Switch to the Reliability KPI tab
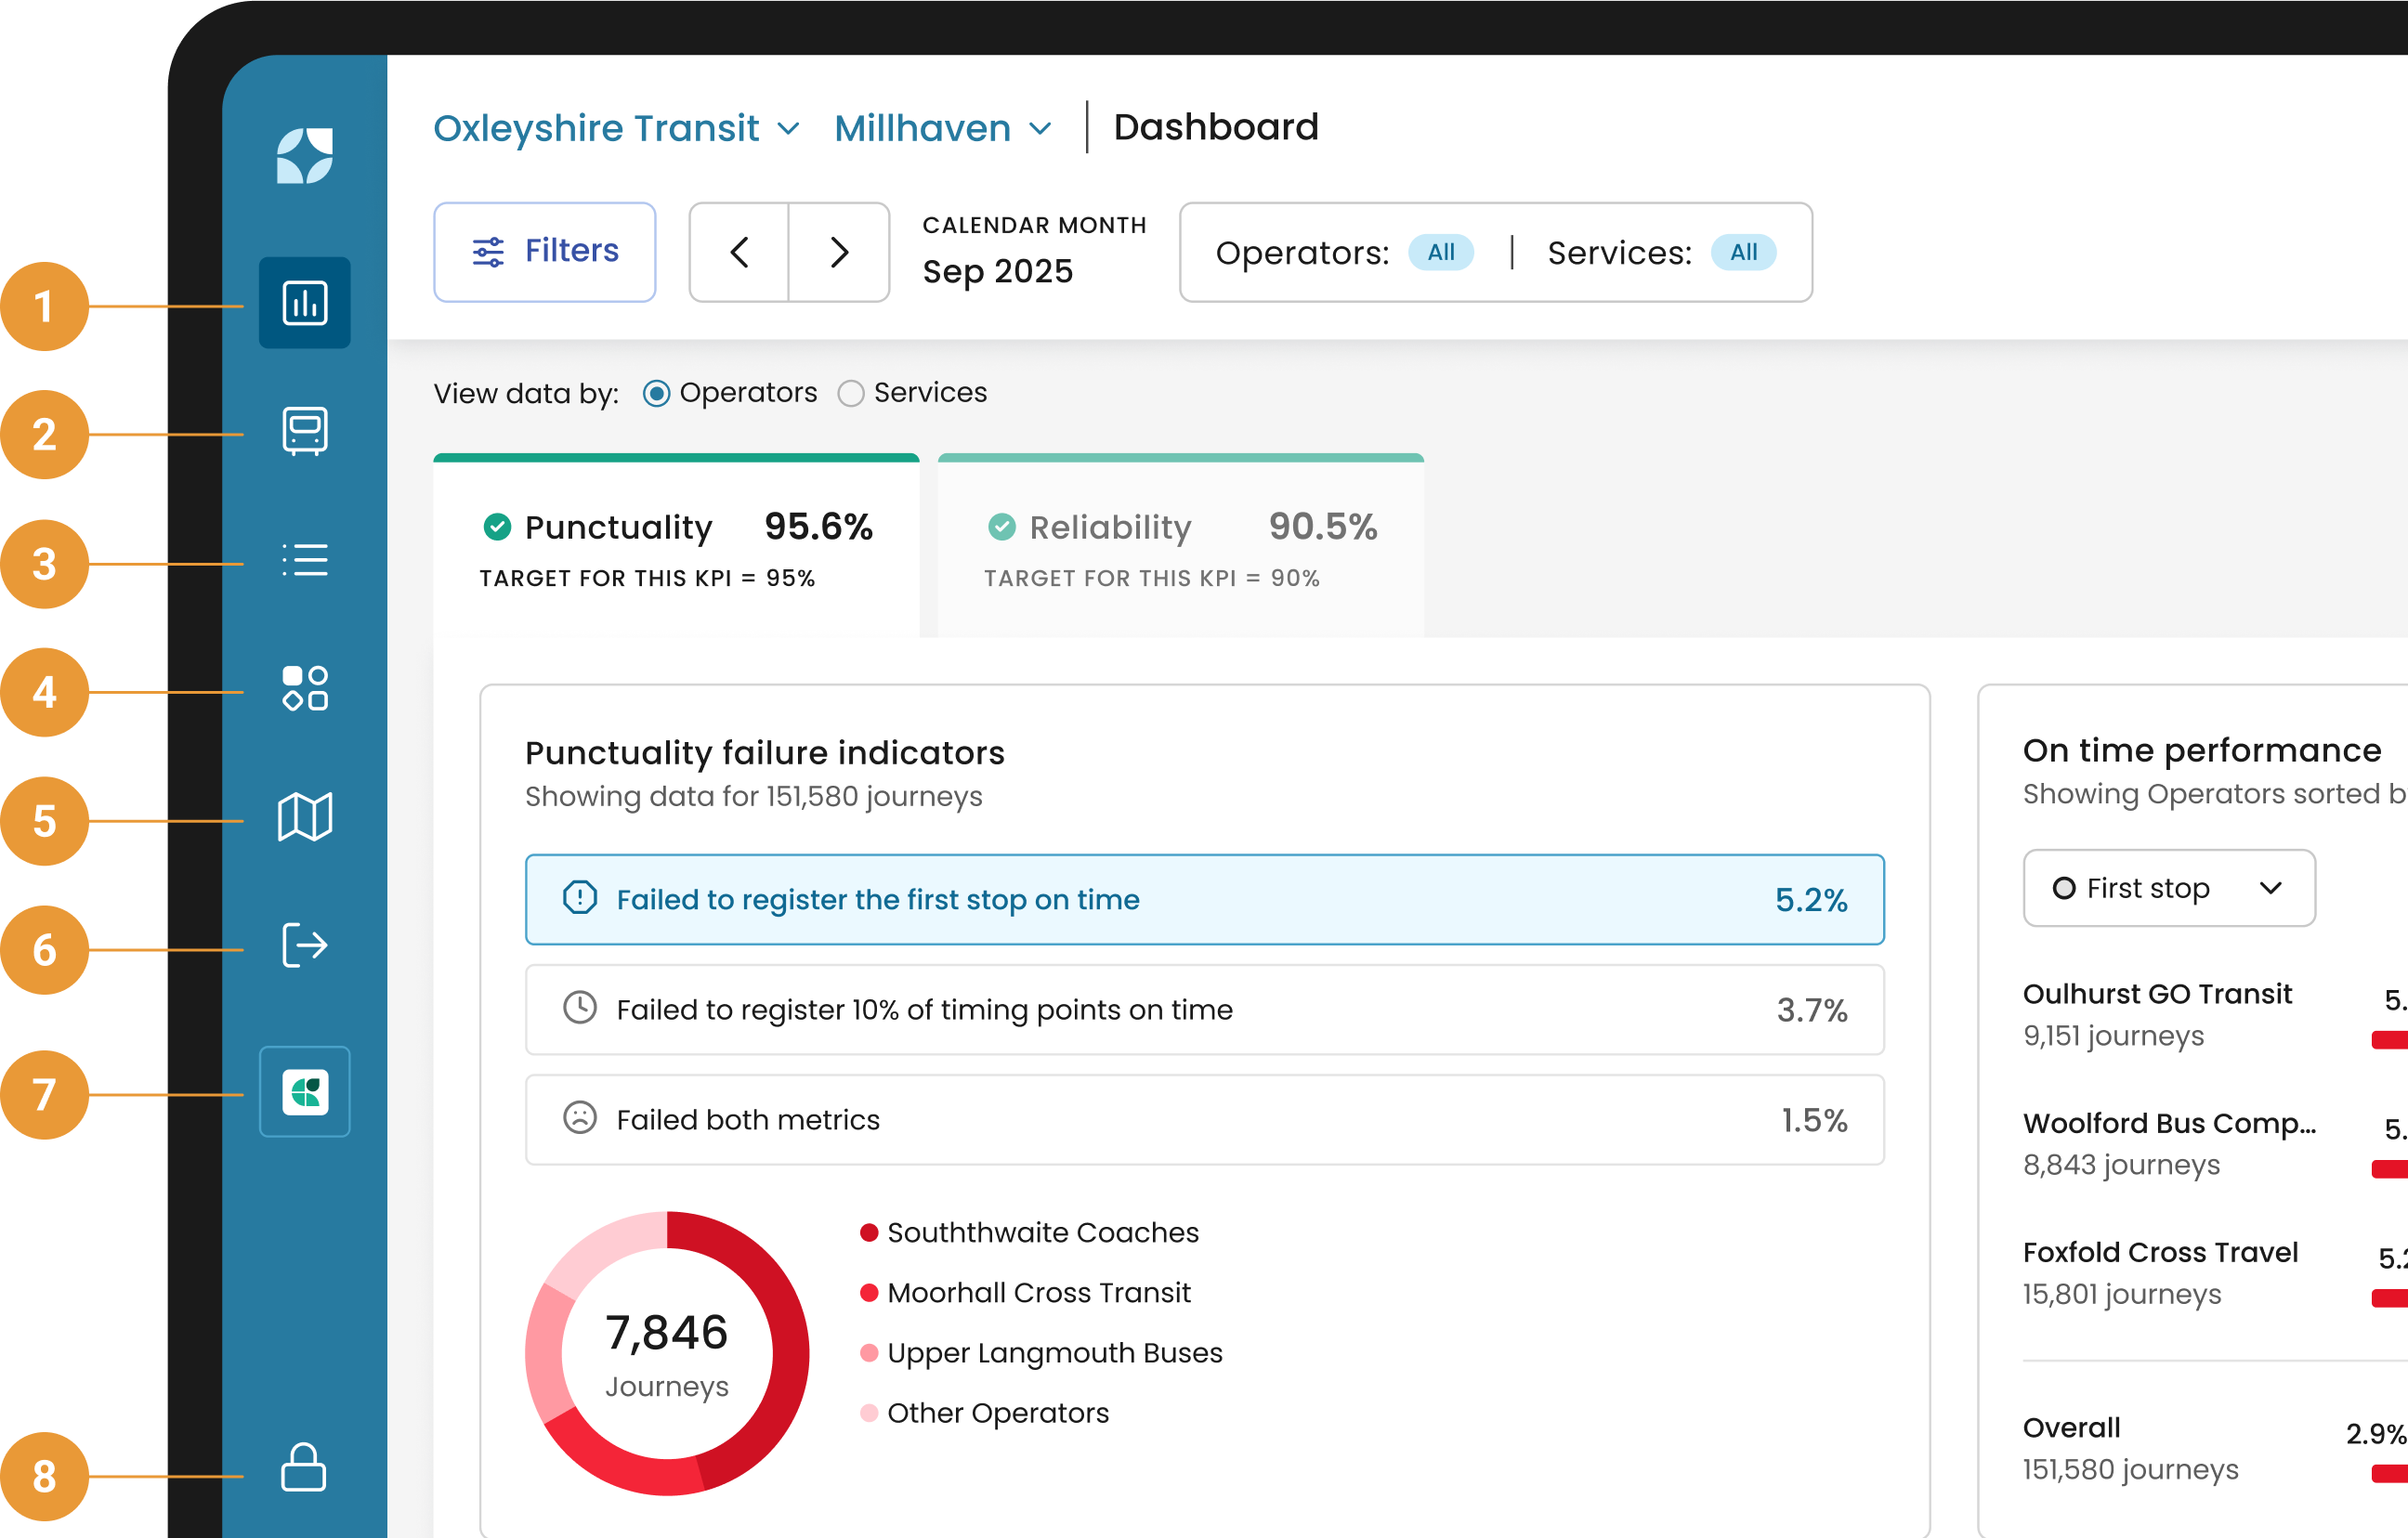2408x1538 pixels. coord(1180,546)
